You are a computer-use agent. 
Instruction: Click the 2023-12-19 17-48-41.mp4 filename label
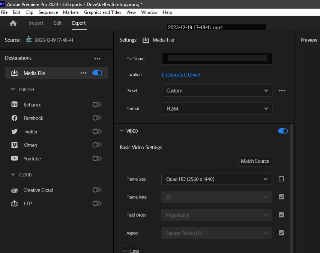[x=195, y=27]
